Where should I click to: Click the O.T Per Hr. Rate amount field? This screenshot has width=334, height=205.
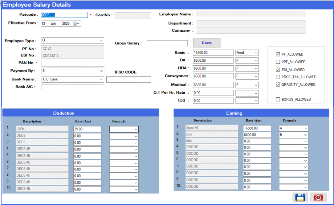click(213, 93)
